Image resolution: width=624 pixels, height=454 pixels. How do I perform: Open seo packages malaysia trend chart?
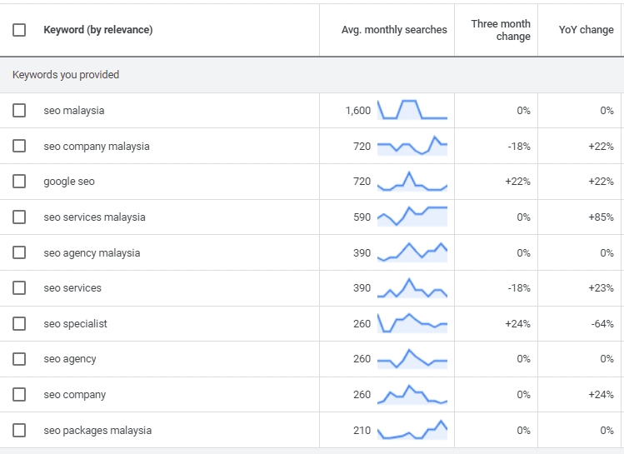(412, 430)
